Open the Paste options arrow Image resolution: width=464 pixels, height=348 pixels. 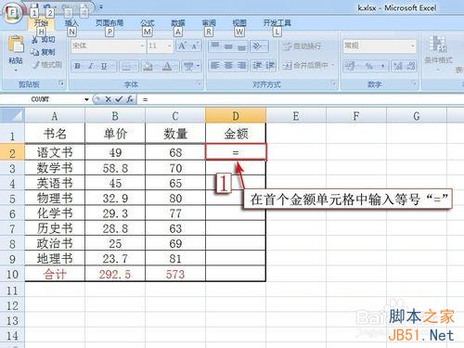click(x=16, y=71)
